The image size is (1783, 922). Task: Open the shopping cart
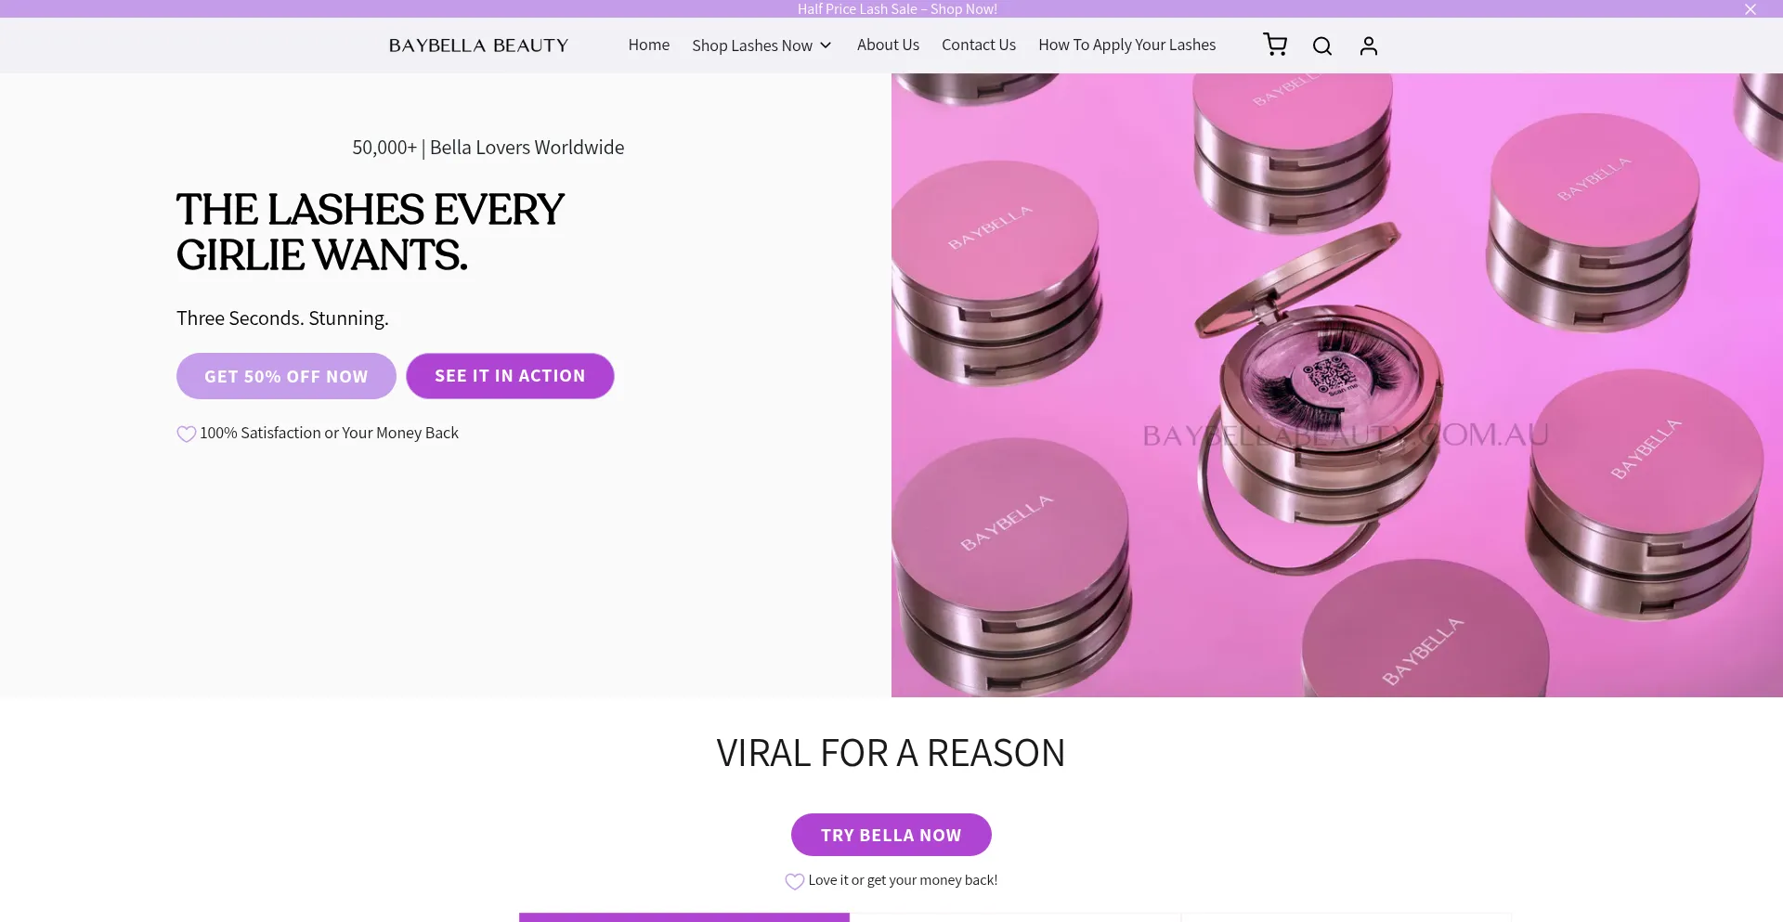pos(1274,45)
